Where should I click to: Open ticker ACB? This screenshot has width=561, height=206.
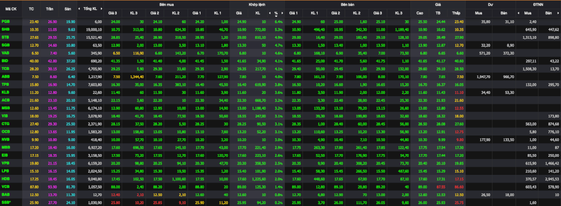(5, 100)
